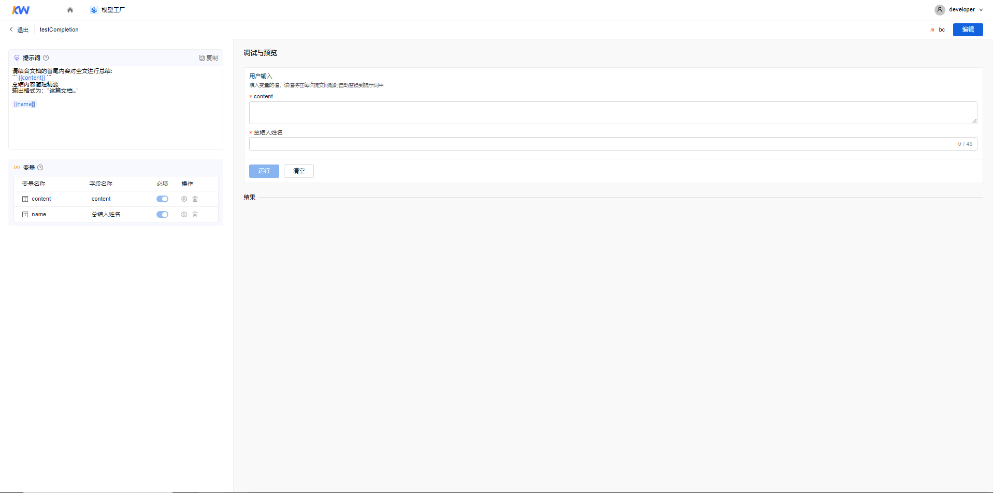This screenshot has width=993, height=493.
Task: Click the {{name}} variable tag in prompt
Action: click(x=24, y=104)
